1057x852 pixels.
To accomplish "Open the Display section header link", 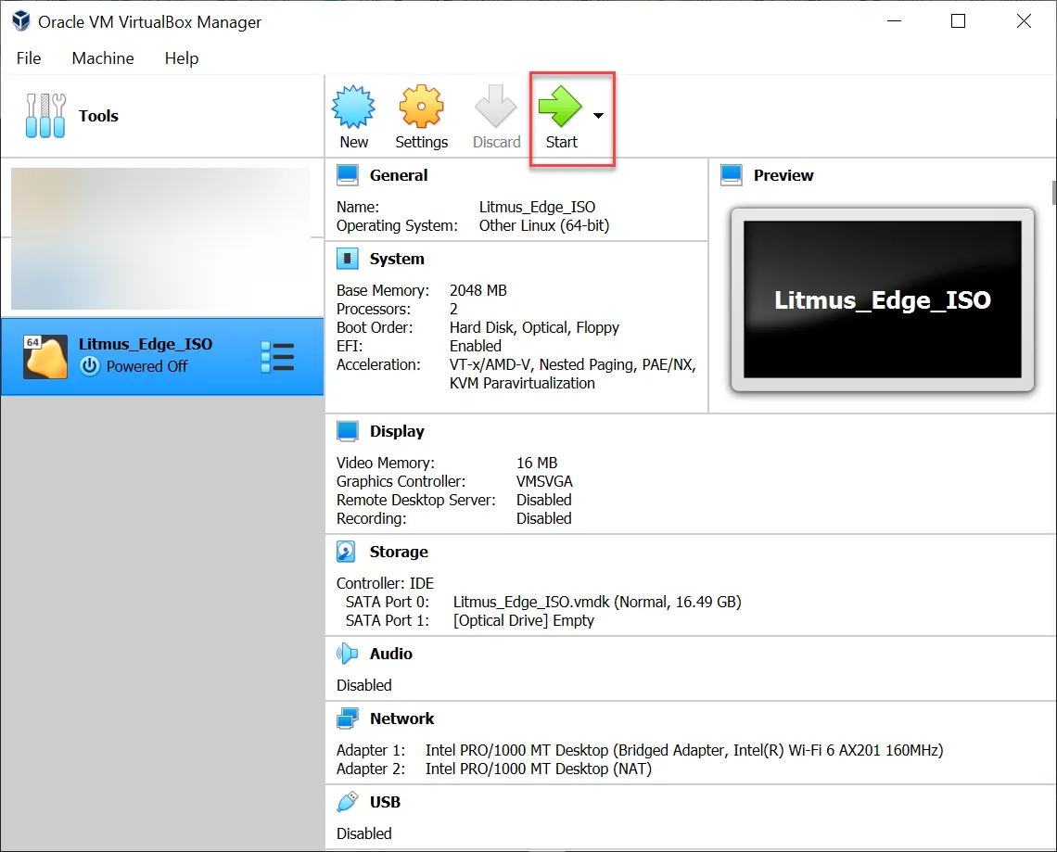I will (x=397, y=431).
